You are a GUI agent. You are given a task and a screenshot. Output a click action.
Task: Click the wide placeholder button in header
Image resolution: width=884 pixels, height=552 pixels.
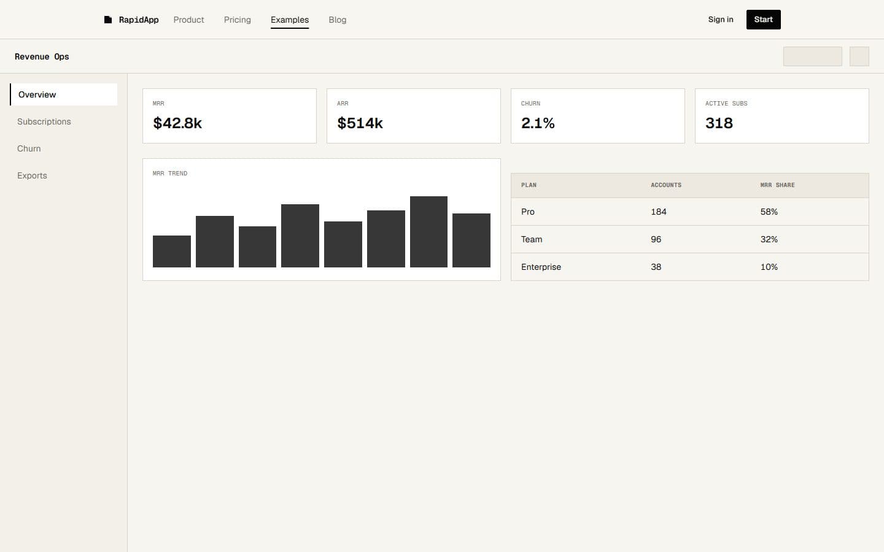812,56
